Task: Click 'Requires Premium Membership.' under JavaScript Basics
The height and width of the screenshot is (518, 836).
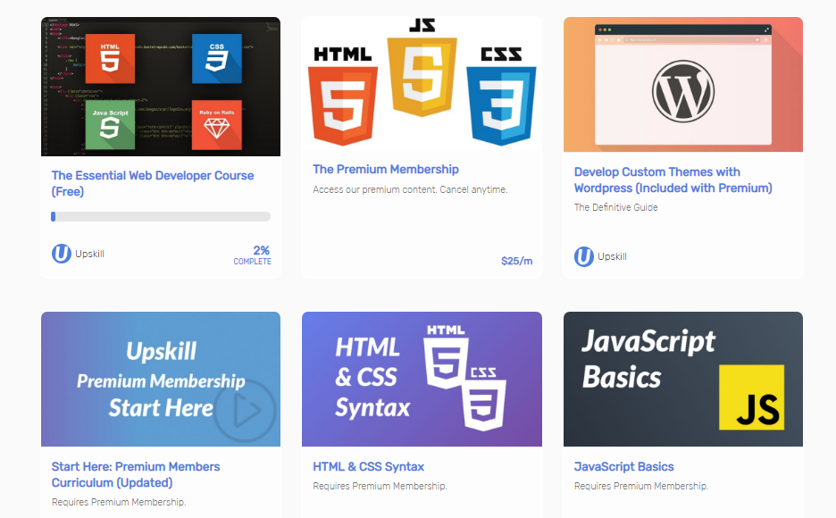Action: click(x=641, y=486)
